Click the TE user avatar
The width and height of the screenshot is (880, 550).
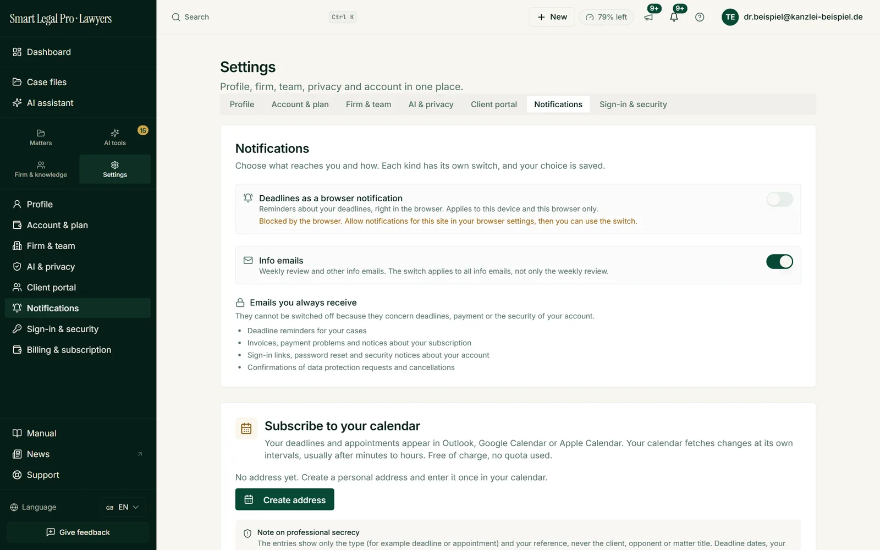[730, 17]
